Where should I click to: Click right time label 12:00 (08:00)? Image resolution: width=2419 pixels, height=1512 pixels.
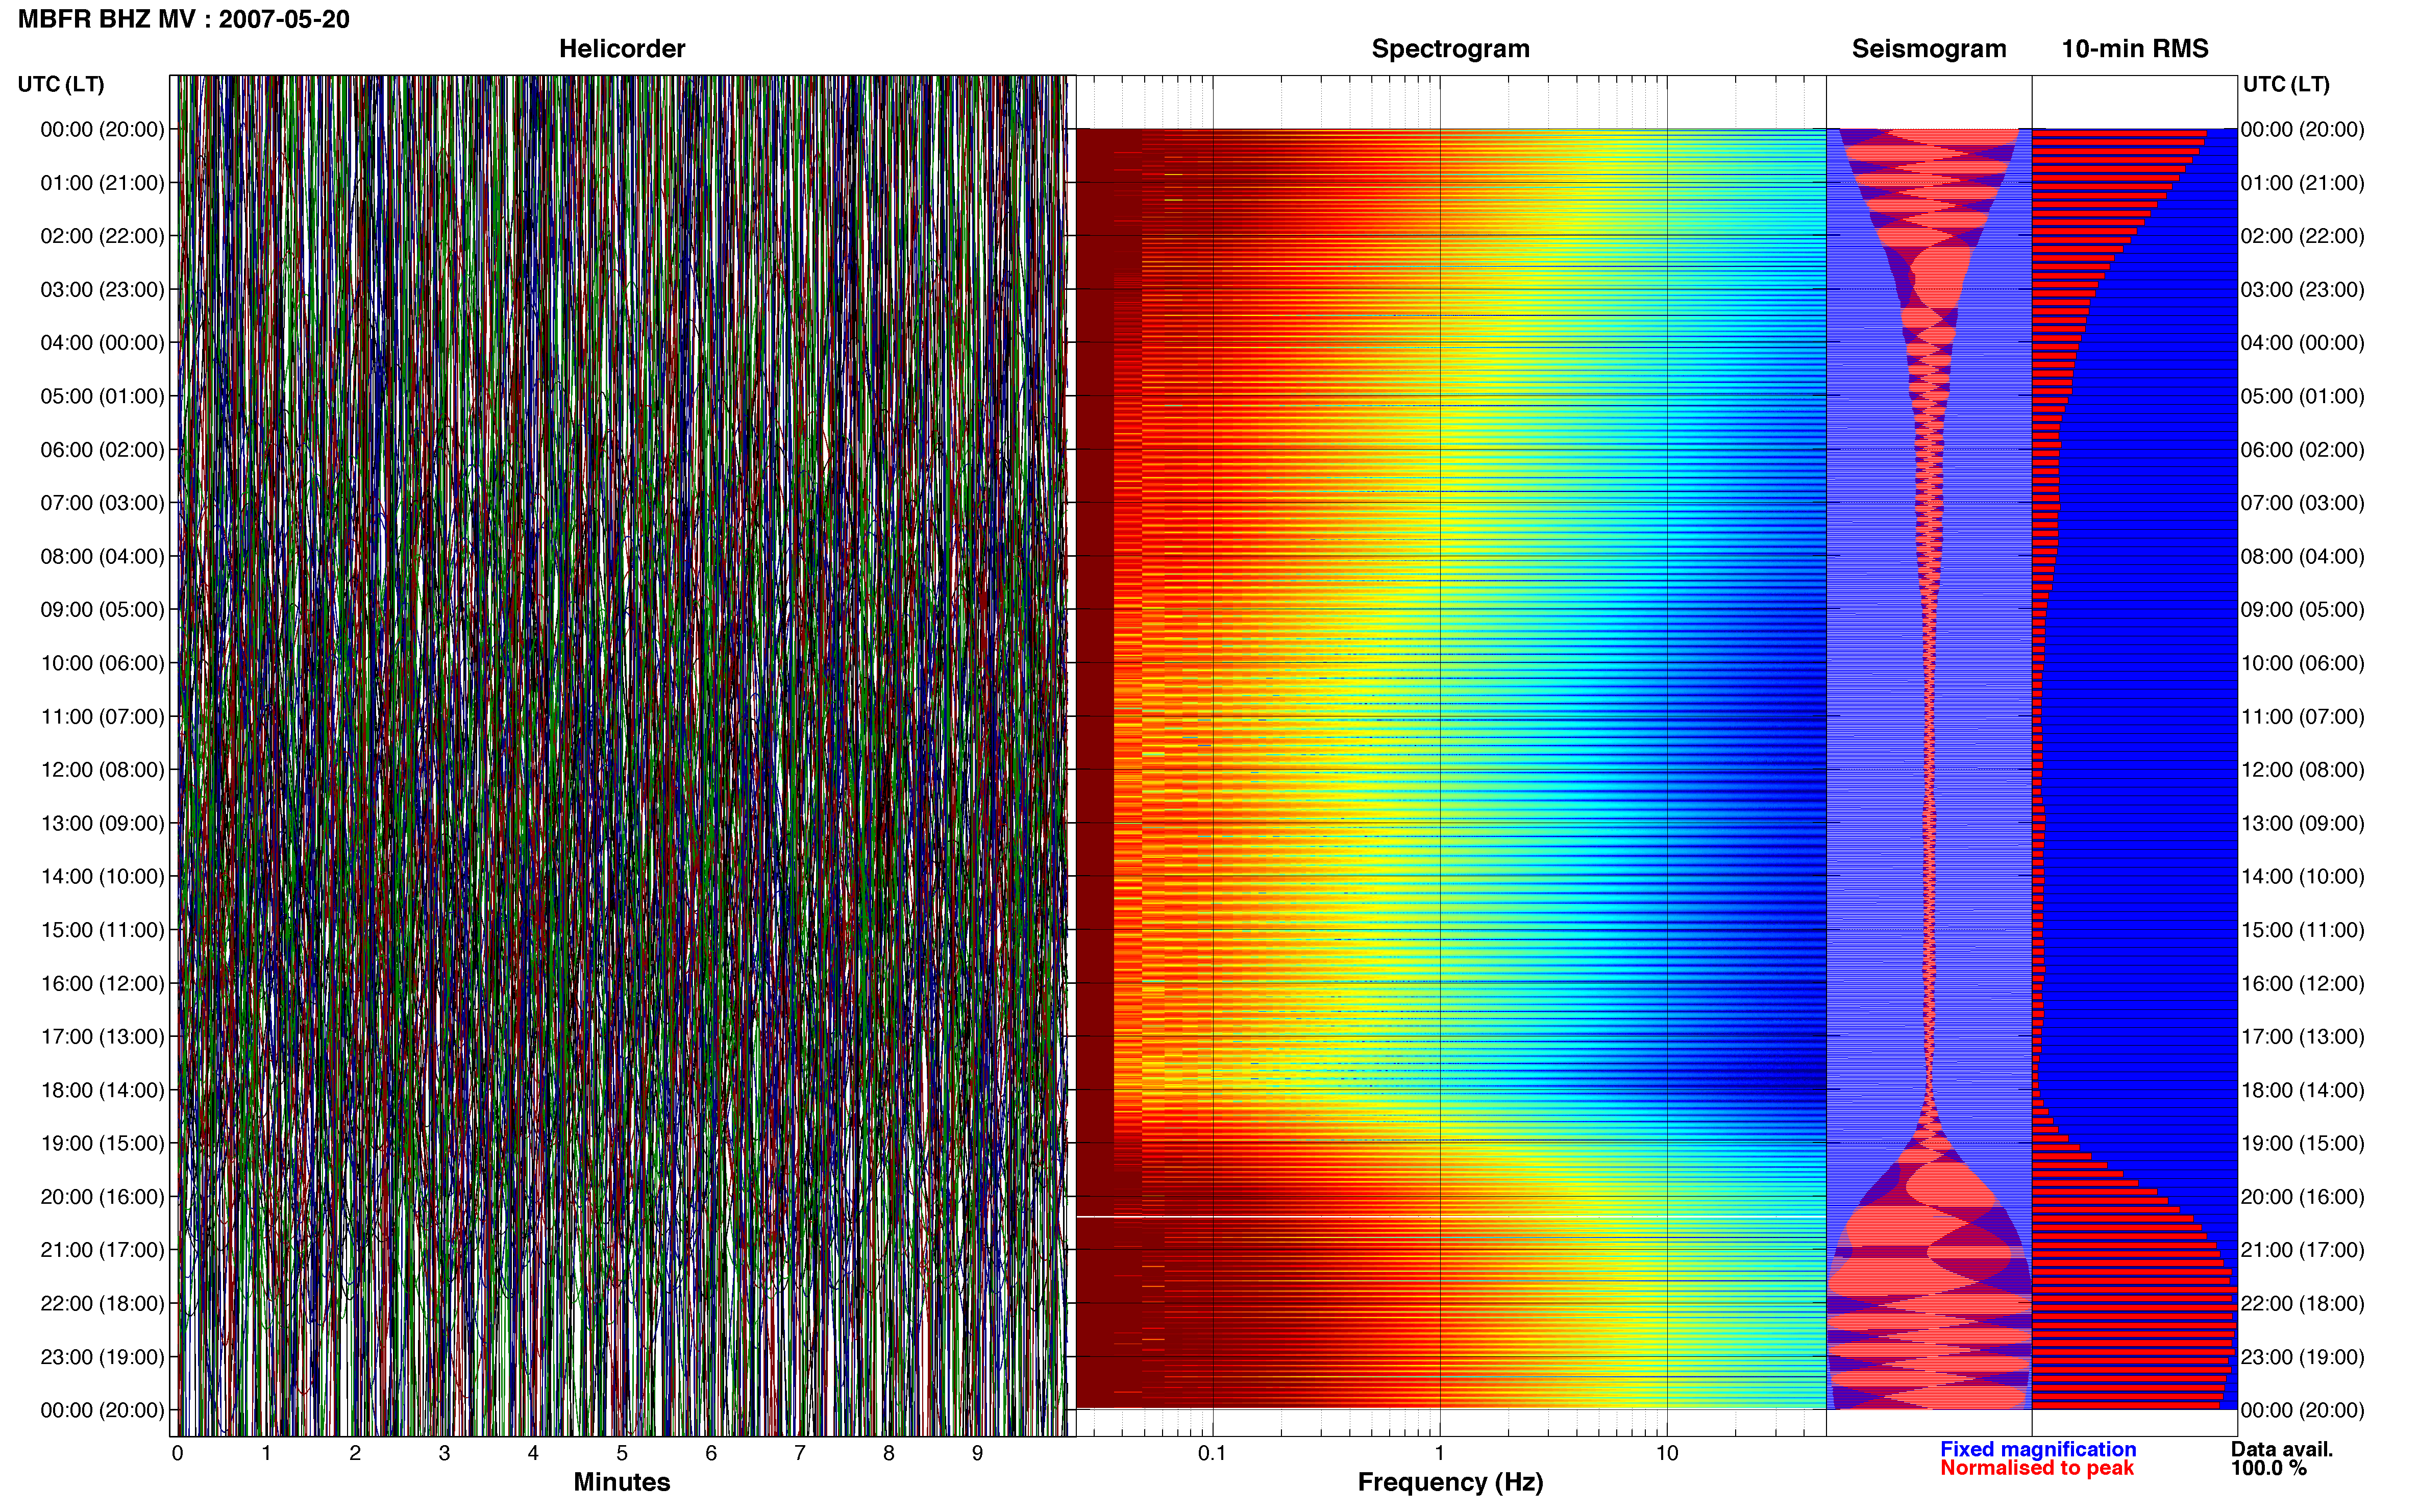[2302, 770]
